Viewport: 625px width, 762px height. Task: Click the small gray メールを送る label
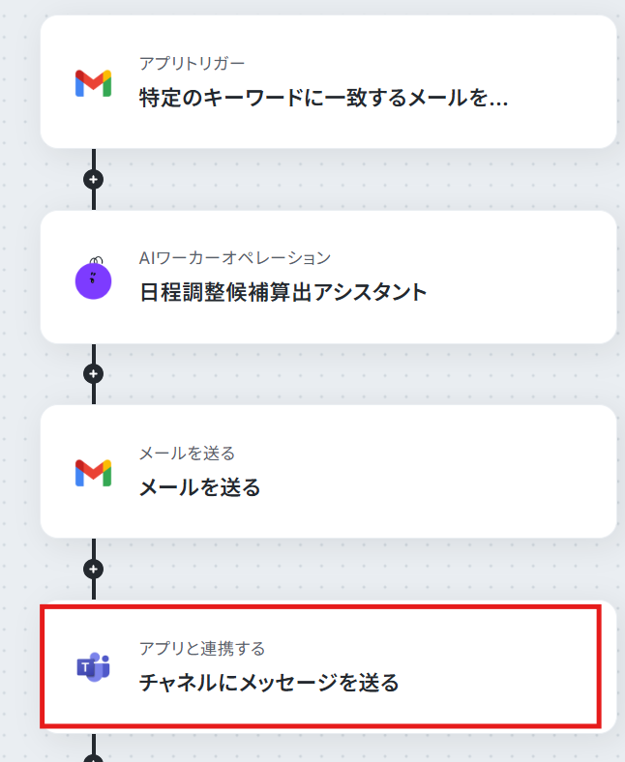point(187,453)
